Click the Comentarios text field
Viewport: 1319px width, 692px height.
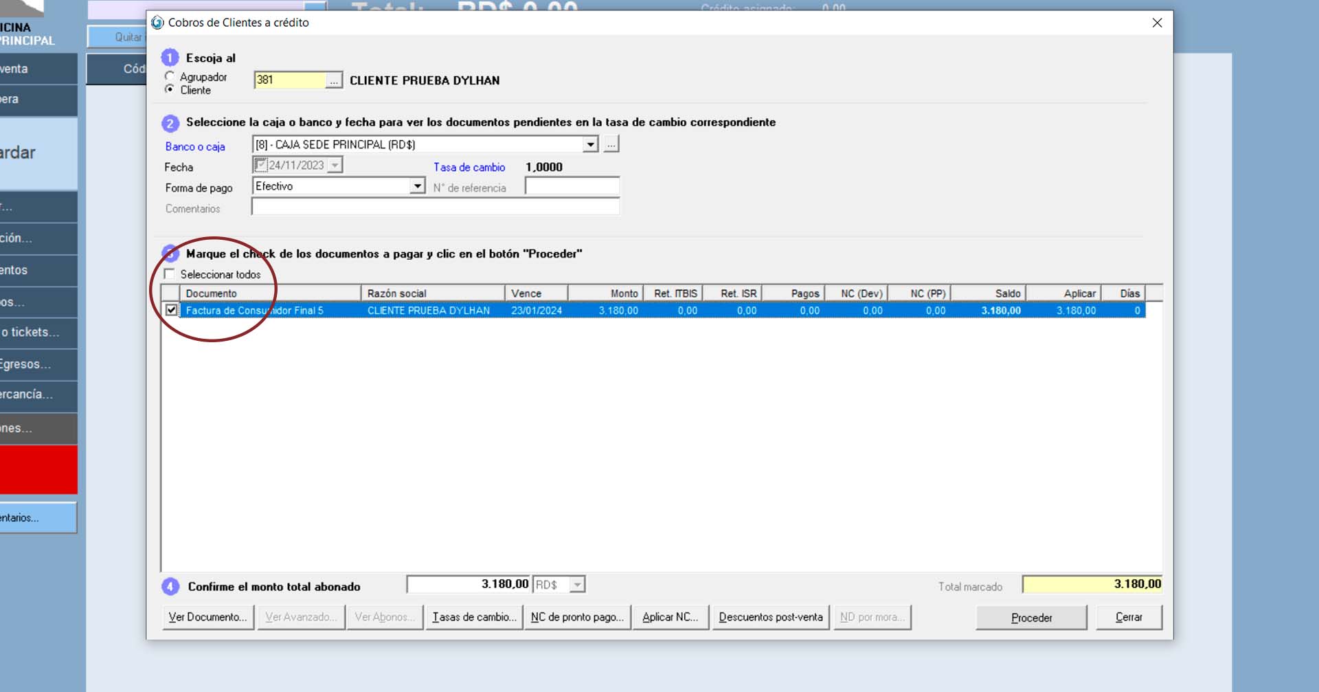point(435,207)
